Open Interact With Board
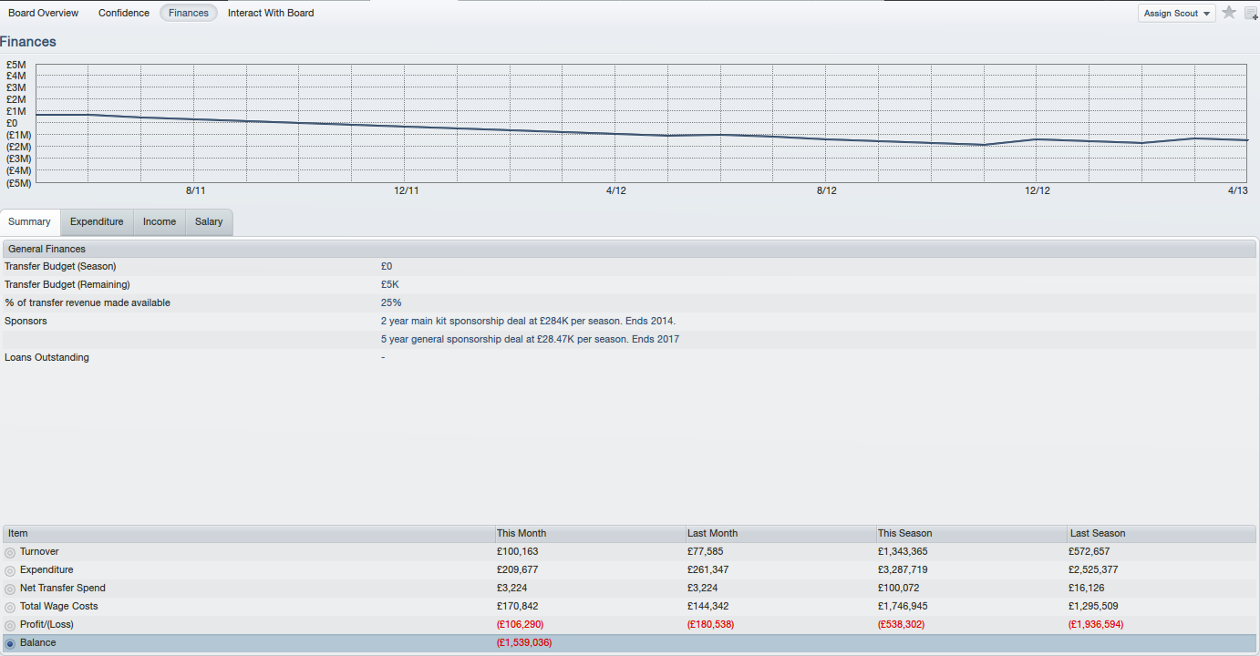The image size is (1260, 656). click(x=271, y=13)
